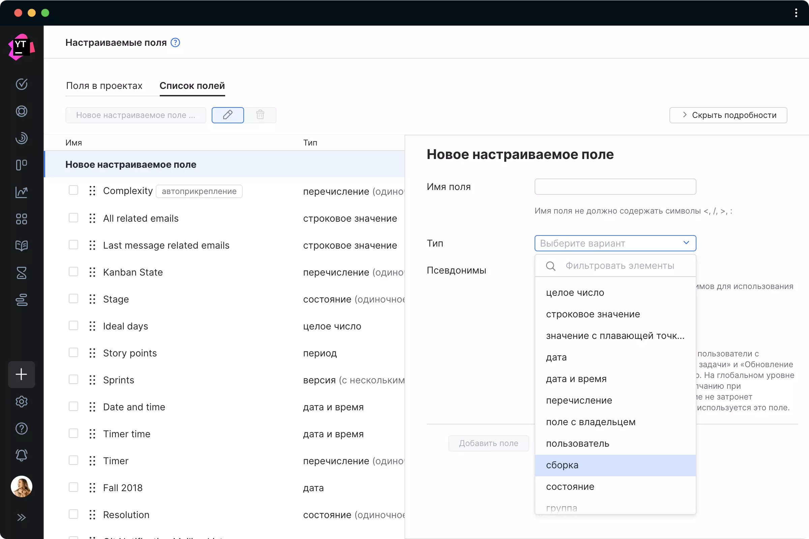Collapse the Тип dropdown selector
The height and width of the screenshot is (539, 809).
tap(615, 243)
